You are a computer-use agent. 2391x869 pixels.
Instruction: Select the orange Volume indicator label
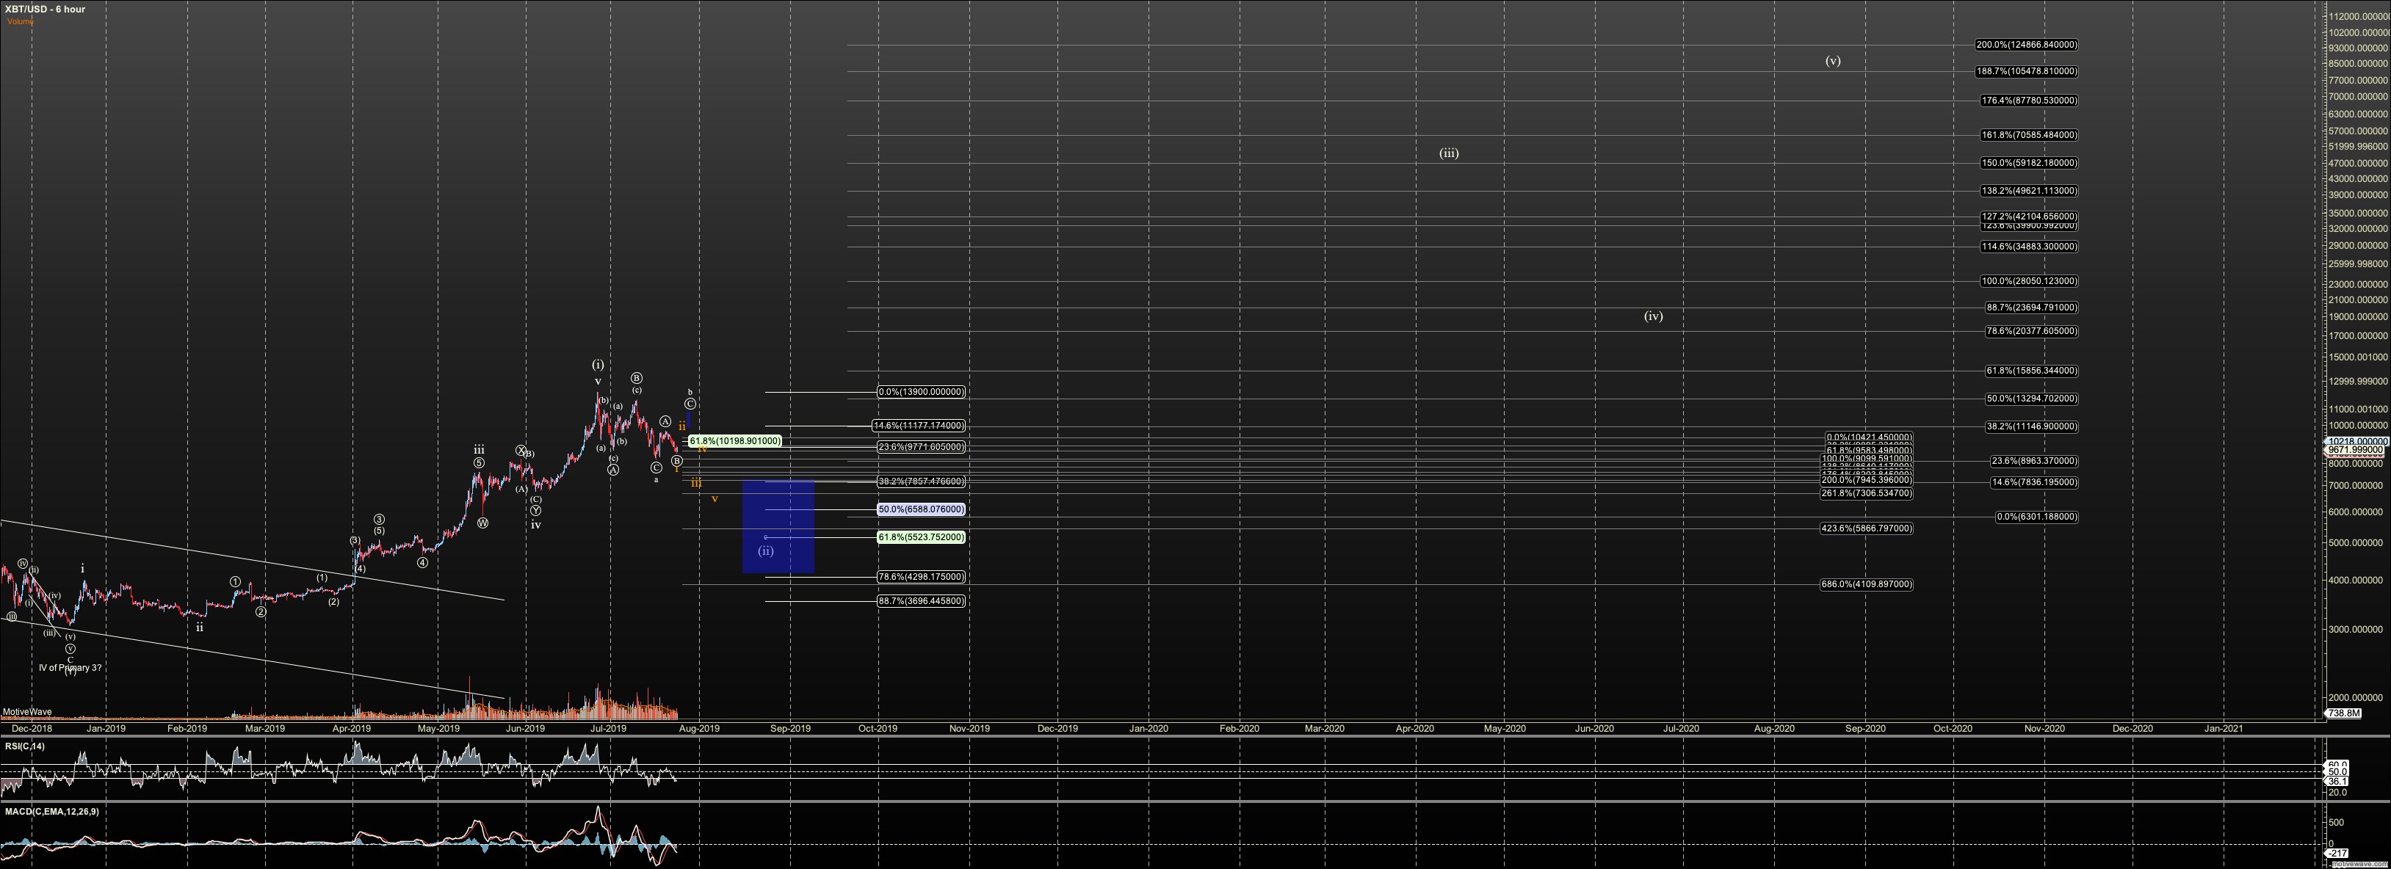(21, 21)
